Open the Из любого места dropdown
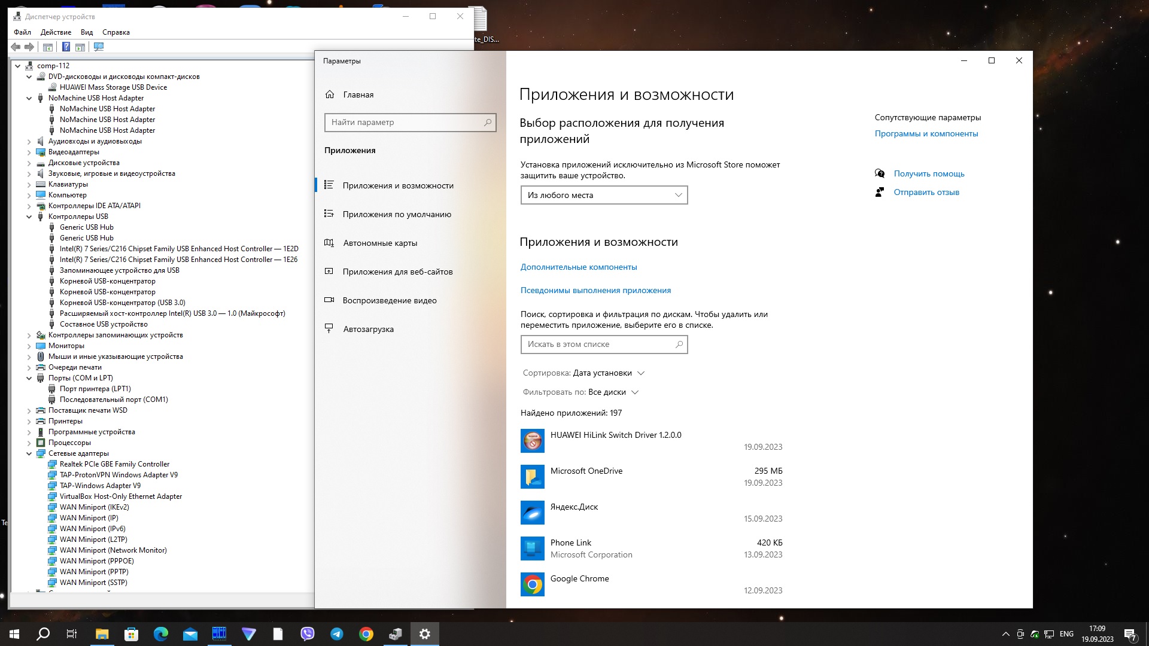 pyautogui.click(x=604, y=195)
